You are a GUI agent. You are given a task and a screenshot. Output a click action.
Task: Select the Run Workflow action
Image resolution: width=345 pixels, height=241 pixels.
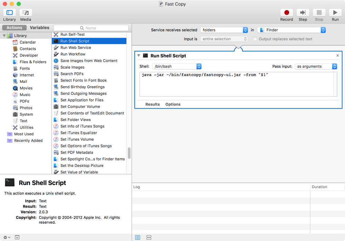point(89,54)
